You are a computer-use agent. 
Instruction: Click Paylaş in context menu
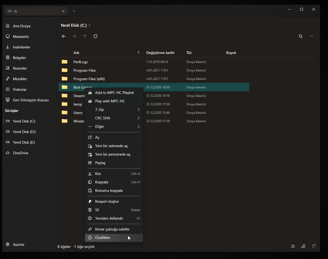pyautogui.click(x=114, y=163)
